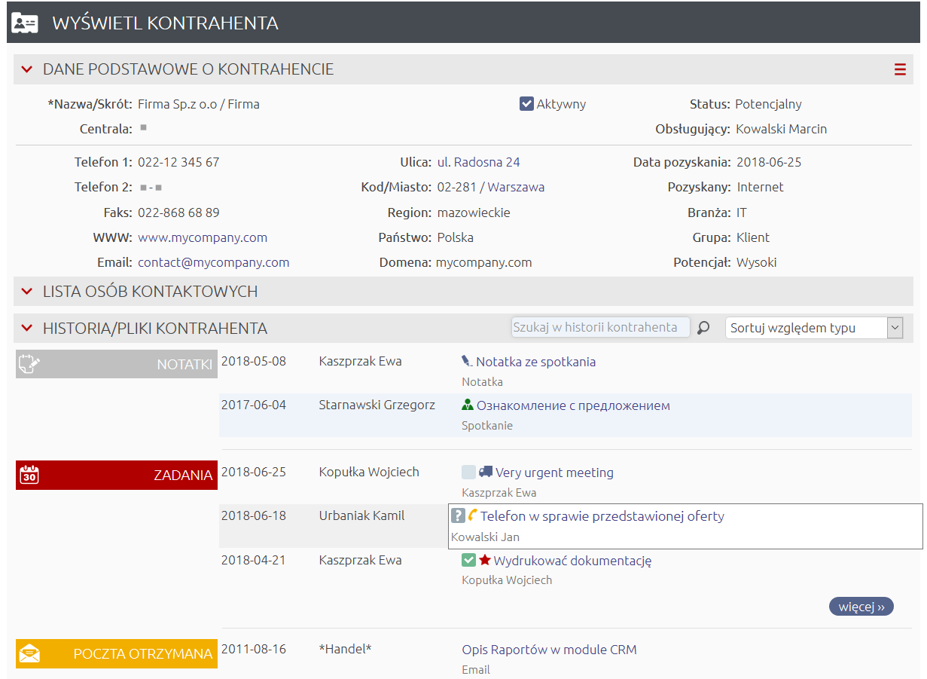Click the Dane podstawowe o kontrahencie heading
927x679 pixels.
tap(188, 69)
